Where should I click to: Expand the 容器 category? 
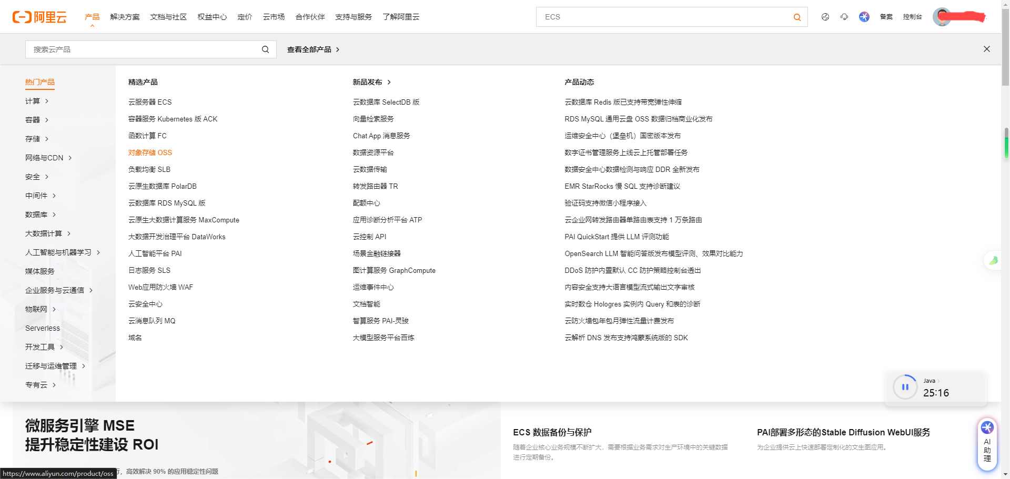tap(37, 120)
